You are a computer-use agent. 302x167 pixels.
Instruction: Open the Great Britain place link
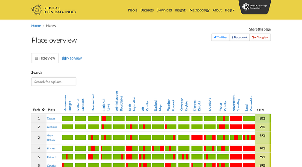point(51,138)
